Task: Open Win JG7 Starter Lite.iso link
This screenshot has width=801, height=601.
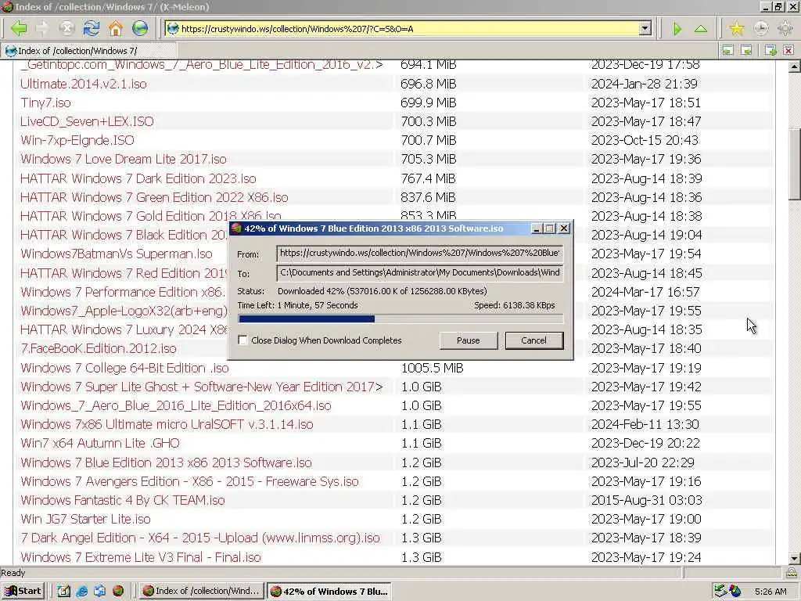Action: click(85, 520)
